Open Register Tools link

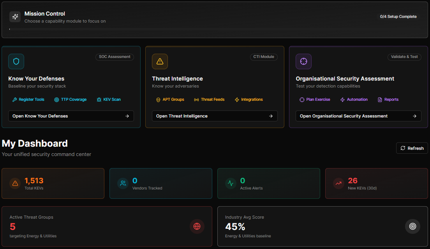[28, 100]
